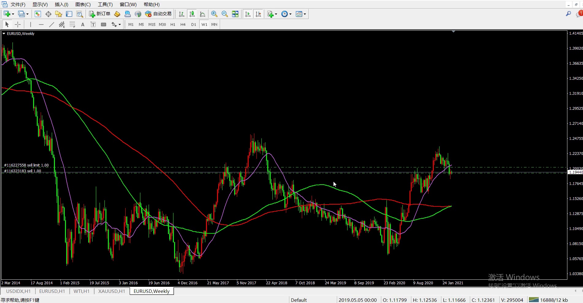Click the New Order (新订单) button
Viewport: 583px width, 303px height.
pos(100,14)
